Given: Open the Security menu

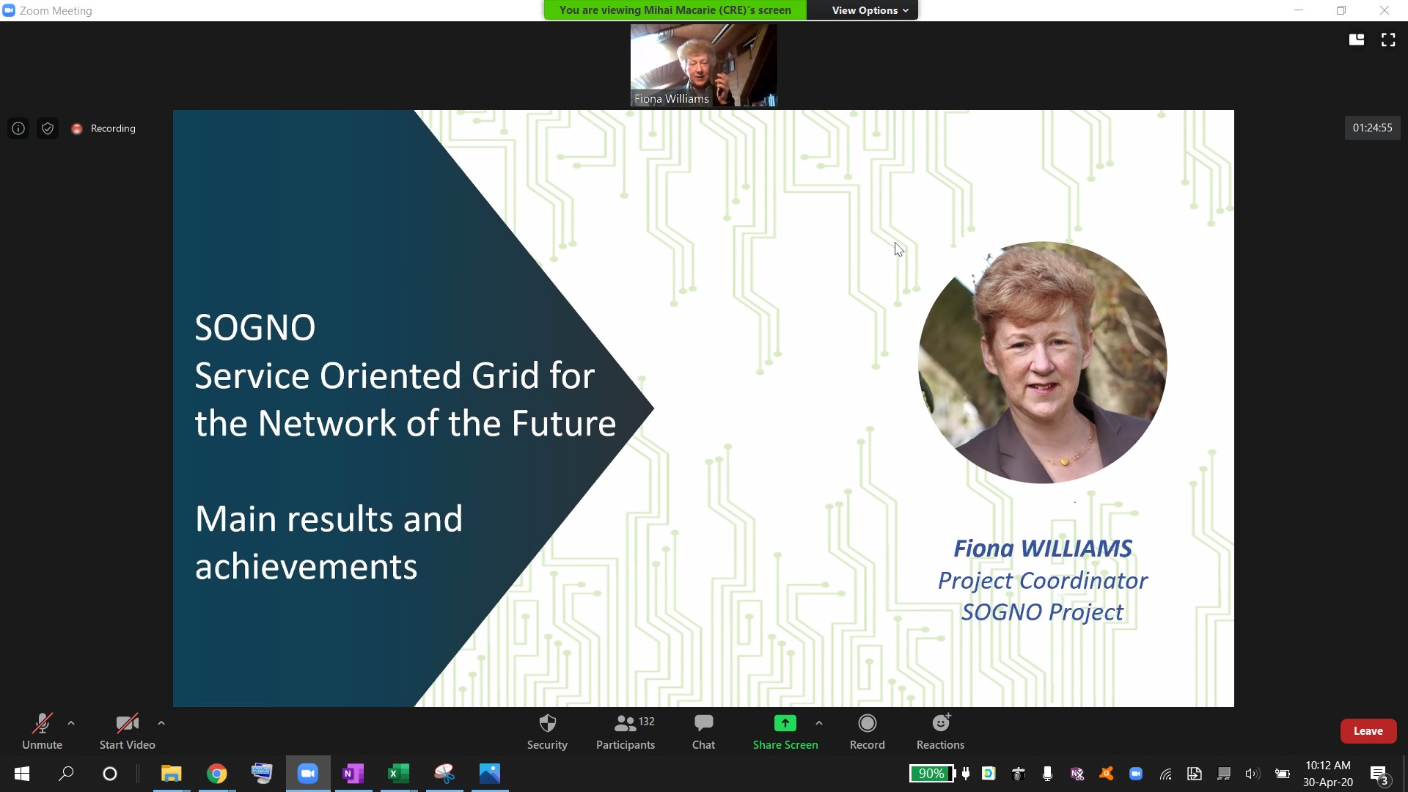Looking at the screenshot, I should click(547, 731).
